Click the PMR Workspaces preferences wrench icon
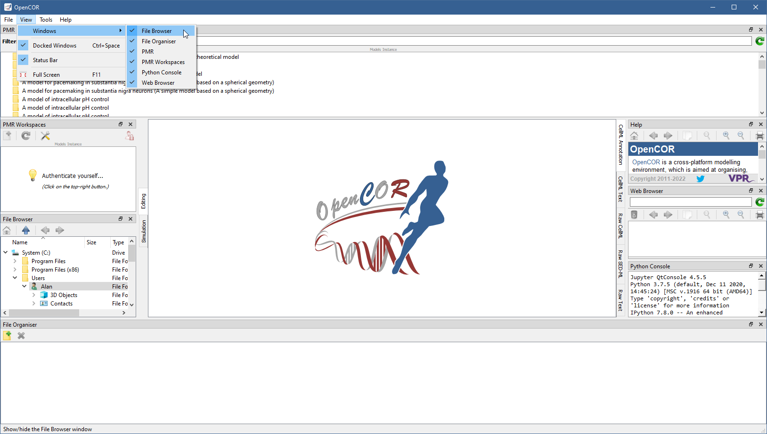Screen dimensions: 767x434 pyautogui.click(x=45, y=136)
